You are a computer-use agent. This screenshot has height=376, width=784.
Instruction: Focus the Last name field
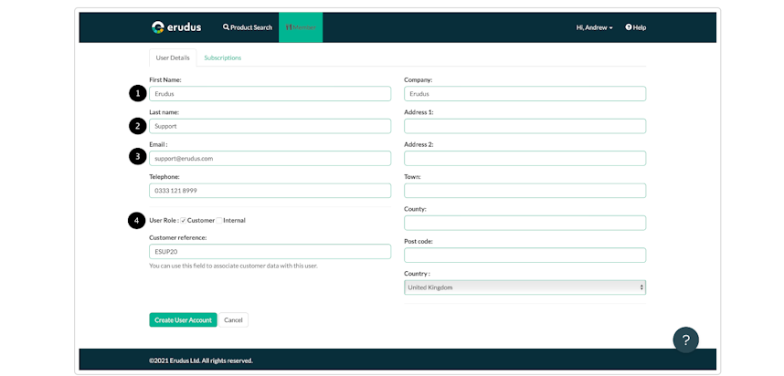pos(270,126)
